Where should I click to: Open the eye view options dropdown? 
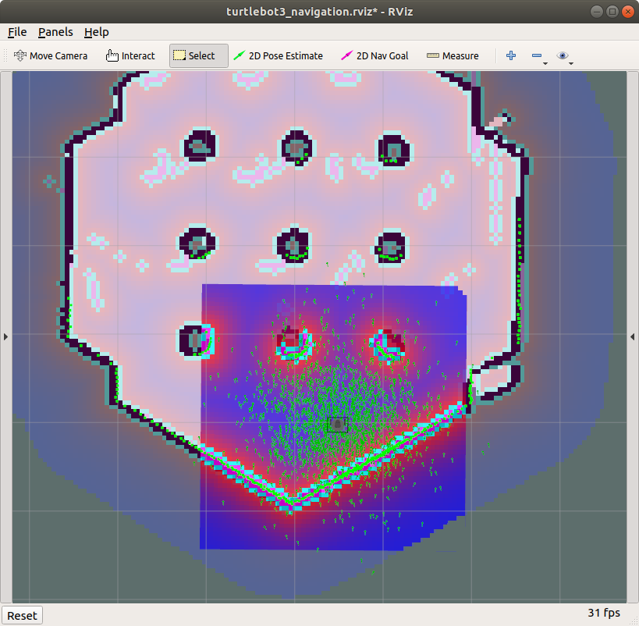(564, 56)
